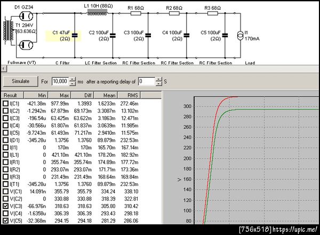This screenshot has height=235, width=320.
Task: Select the T1 transformer symbol
Action: click(x=8, y=30)
